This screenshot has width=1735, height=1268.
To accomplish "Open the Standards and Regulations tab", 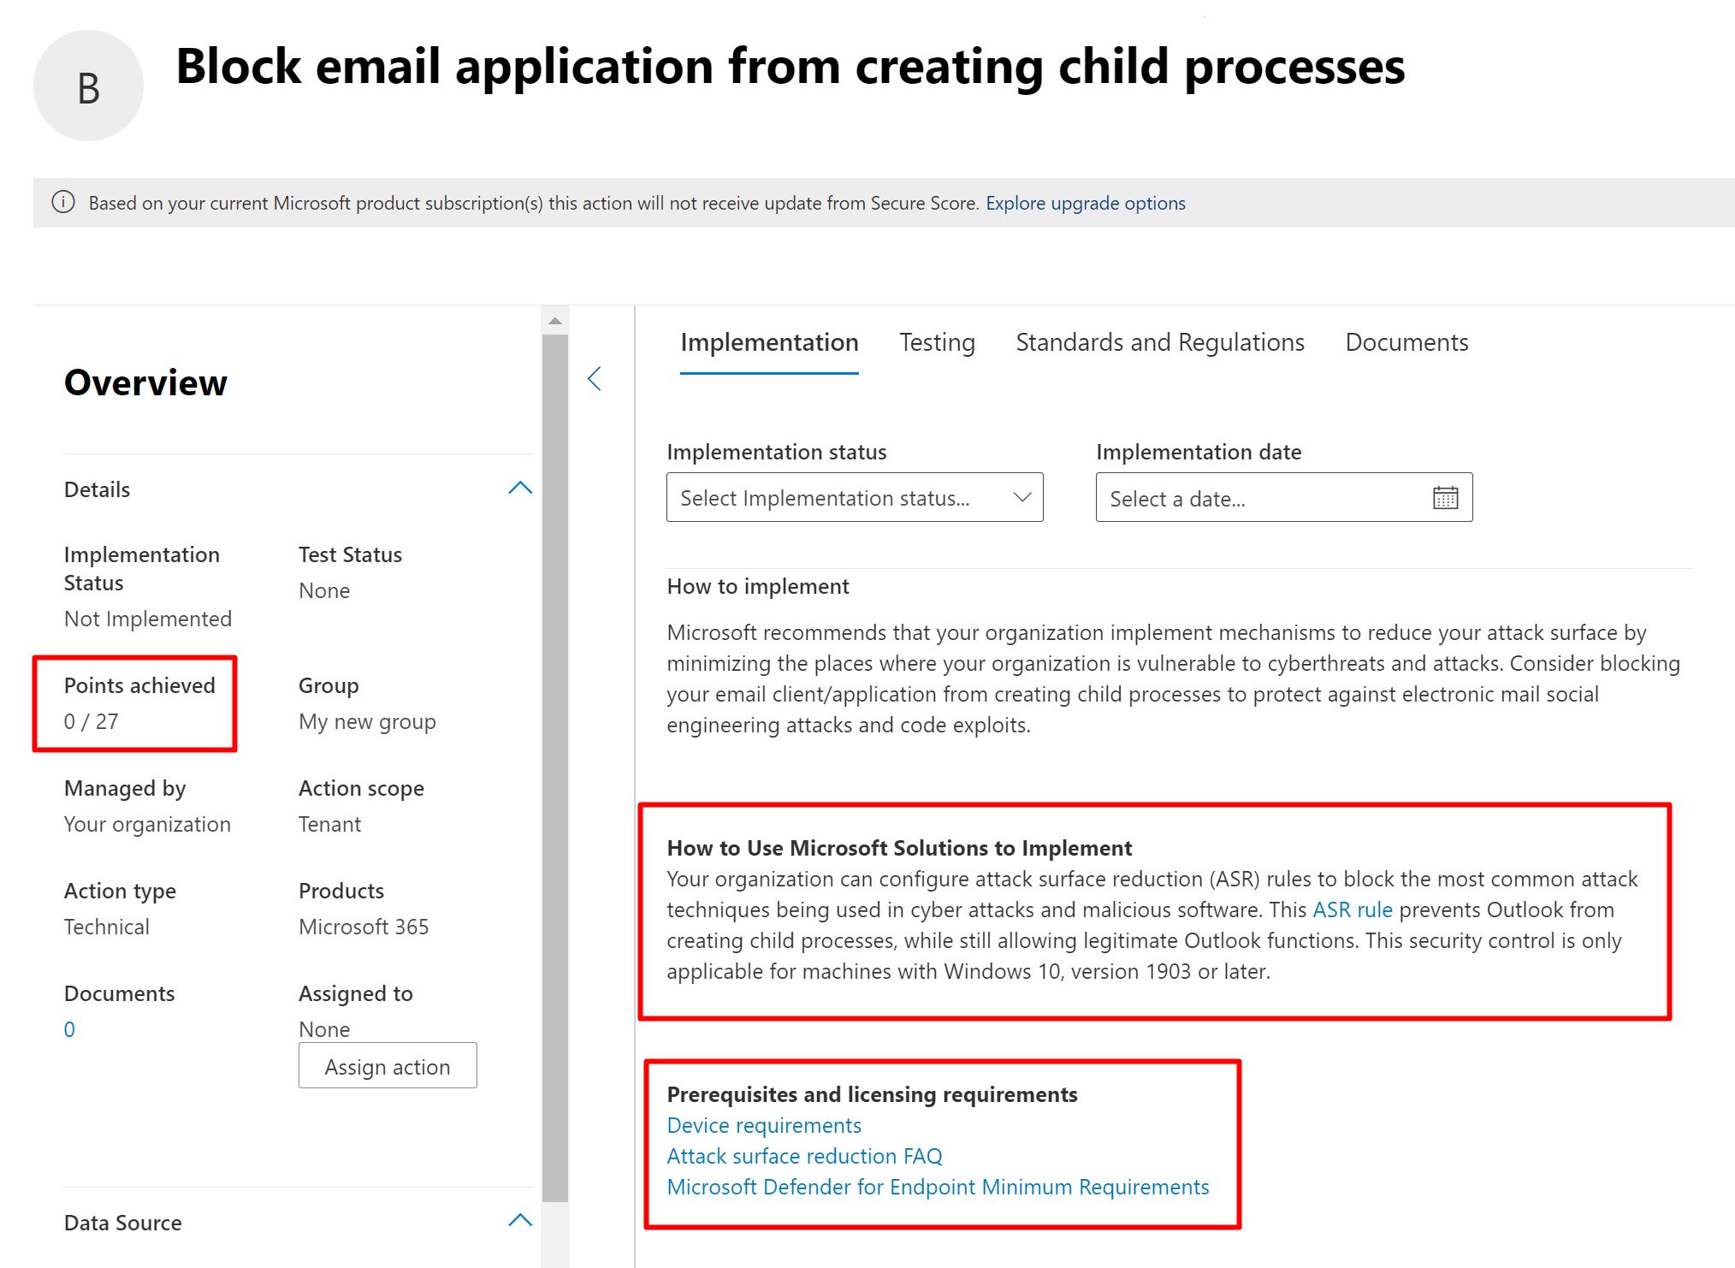I will click(x=1159, y=342).
